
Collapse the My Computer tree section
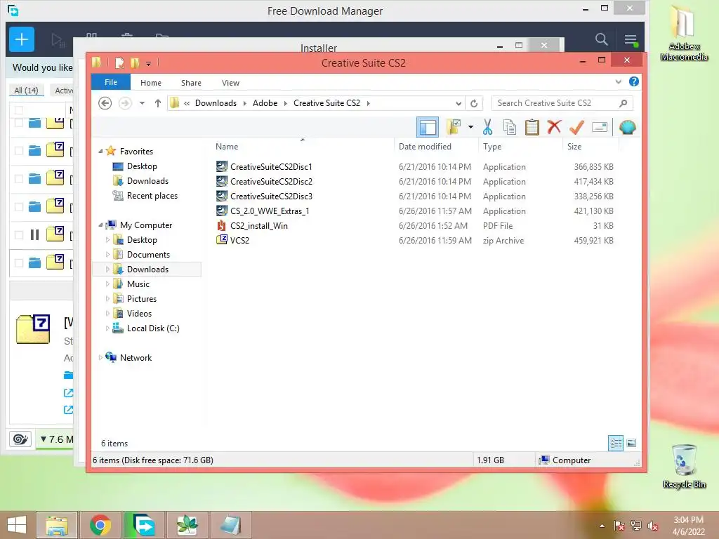(x=100, y=225)
